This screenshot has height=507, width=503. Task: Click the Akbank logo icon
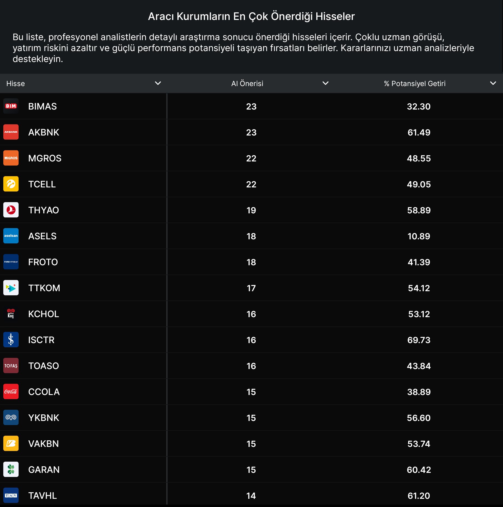click(x=11, y=132)
